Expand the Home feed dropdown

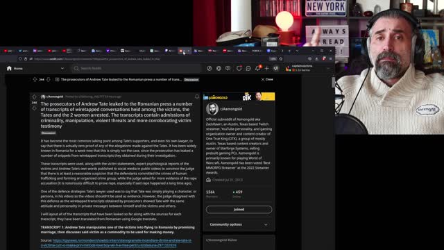[62, 68]
